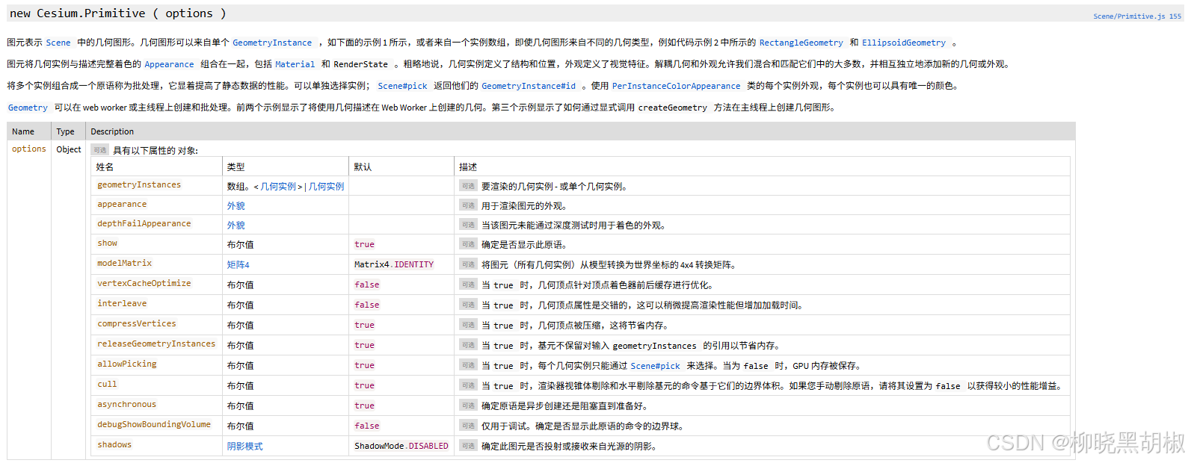Click the ShadowMode.DISABLED default value
Viewport: 1188px width, 463px height.
(401, 446)
